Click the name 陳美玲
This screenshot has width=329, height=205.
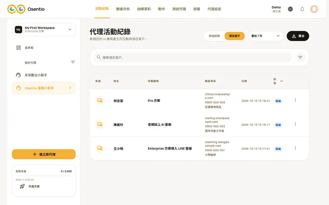coord(118,125)
